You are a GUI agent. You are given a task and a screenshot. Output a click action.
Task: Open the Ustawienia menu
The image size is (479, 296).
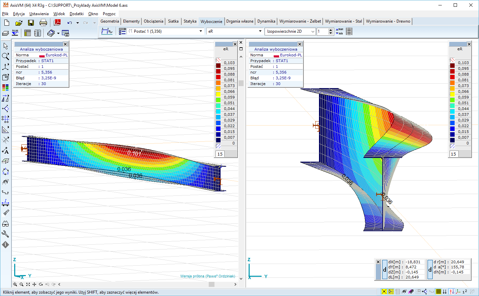pos(39,14)
